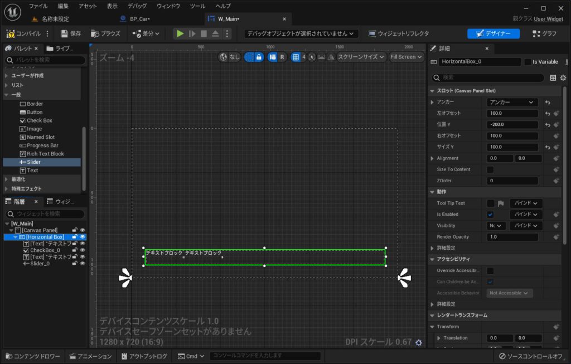Toggle the layout lock icon in viewport

259,57
